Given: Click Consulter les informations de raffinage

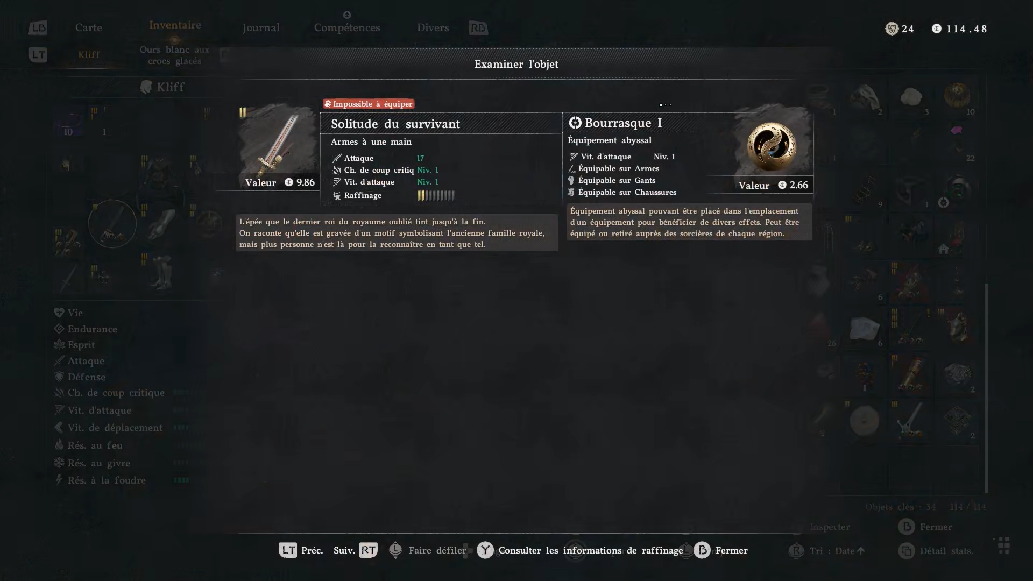Looking at the screenshot, I should click(590, 550).
